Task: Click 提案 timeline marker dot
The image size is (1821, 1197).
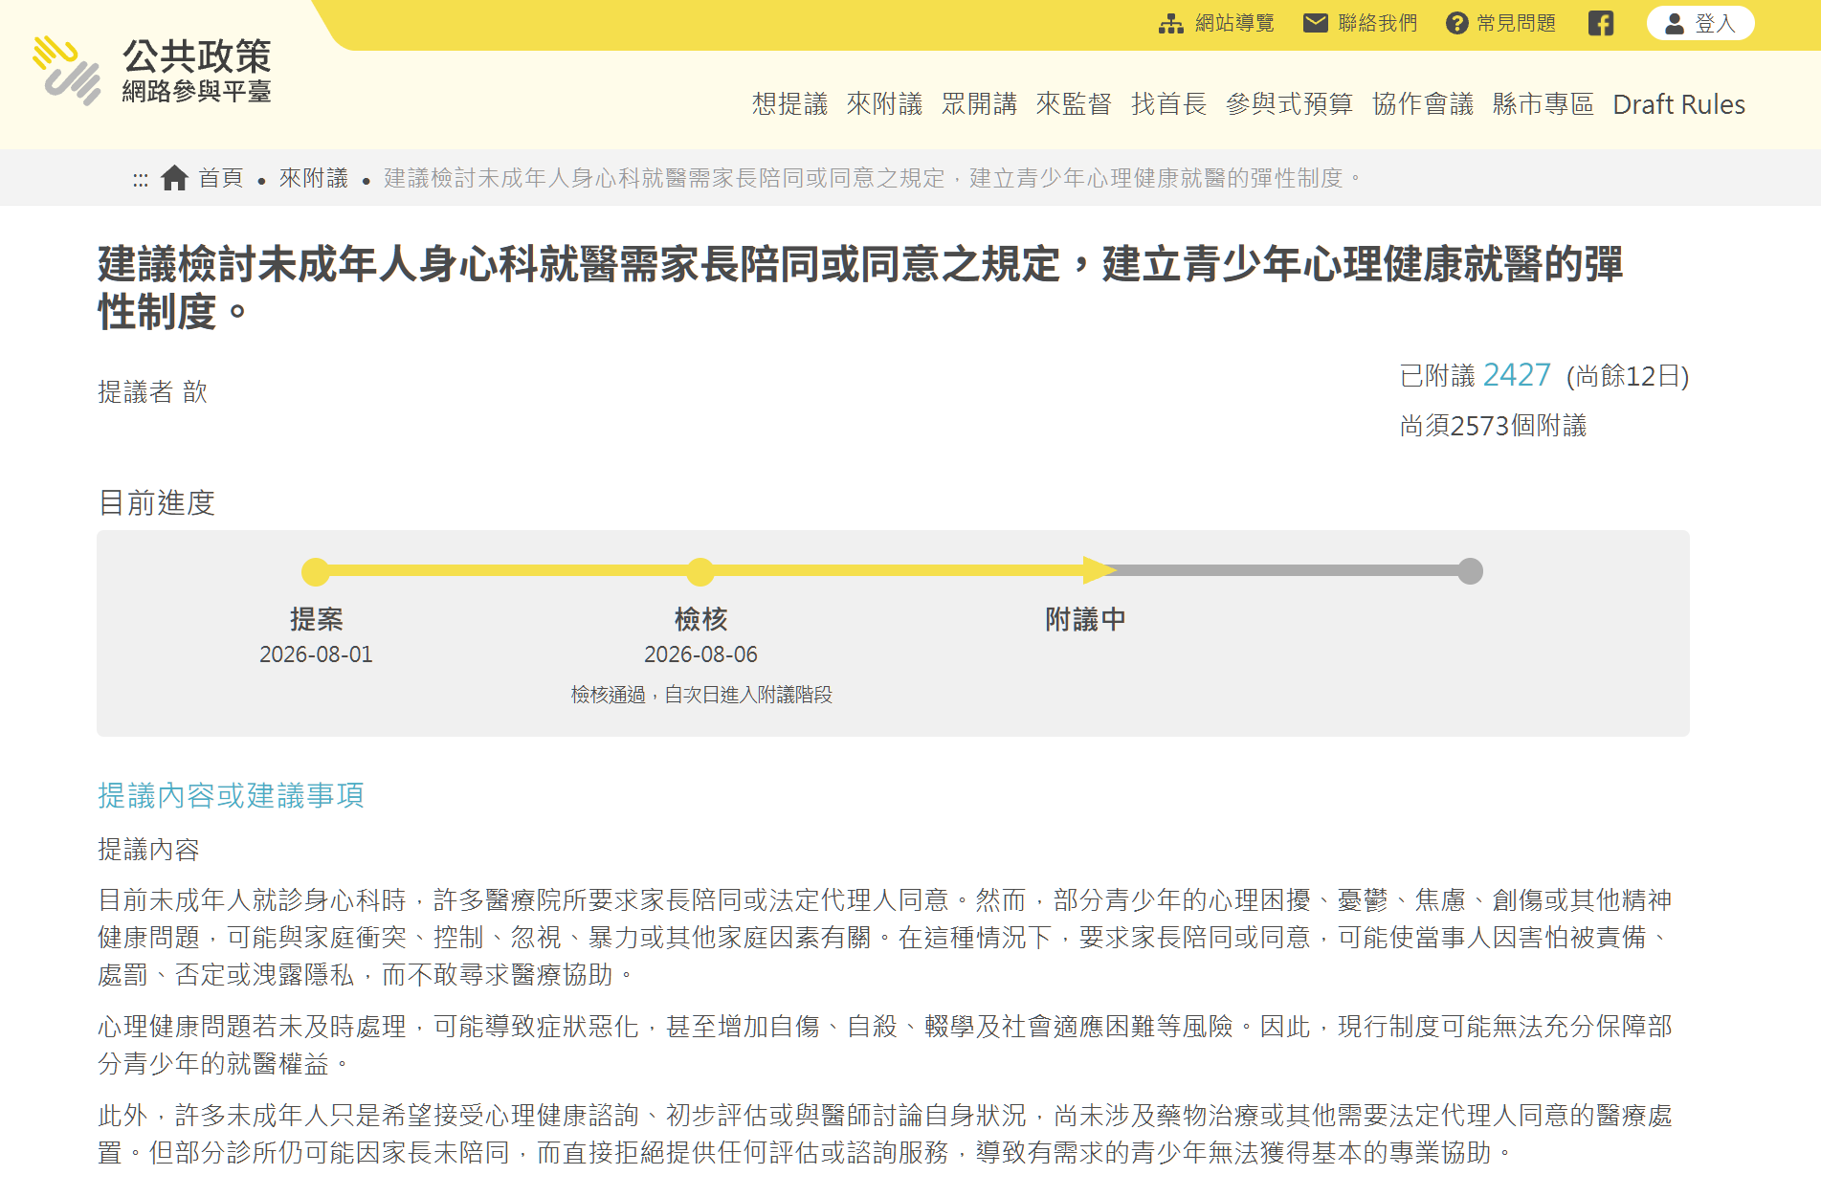Action: pos(315,572)
